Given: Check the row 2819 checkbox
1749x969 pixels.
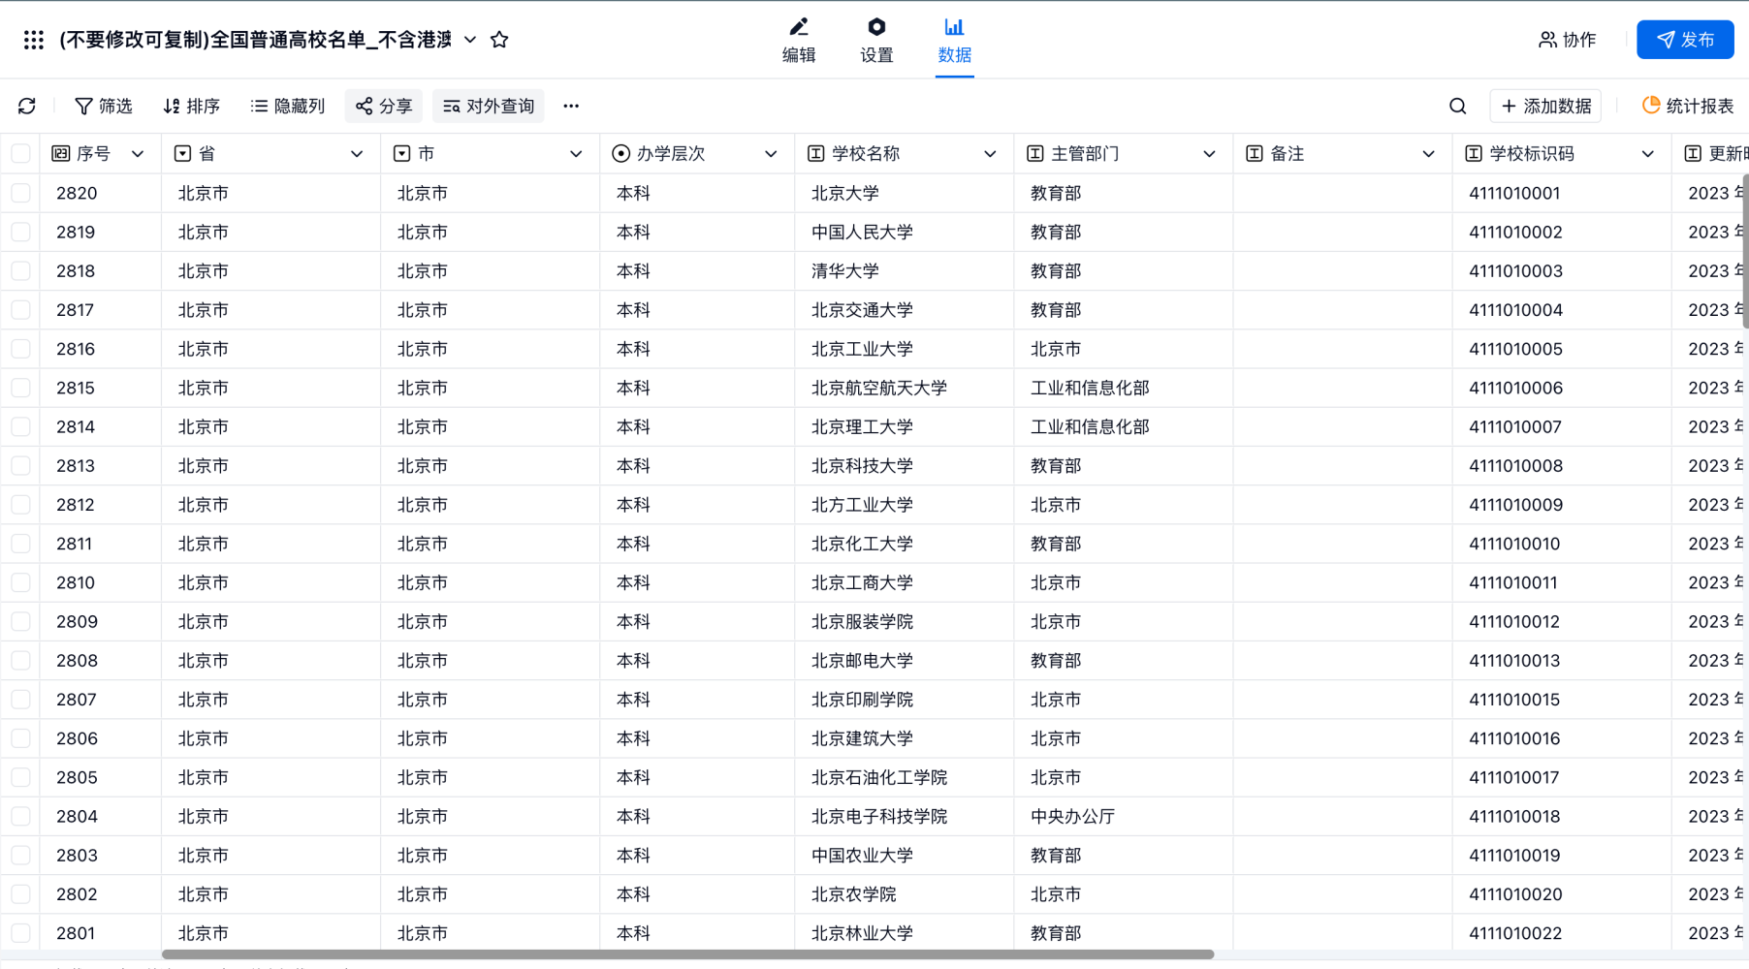Looking at the screenshot, I should click(20, 232).
